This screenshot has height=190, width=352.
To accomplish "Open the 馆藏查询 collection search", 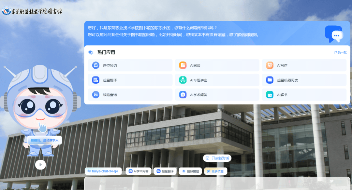I will pyautogui.click(x=130, y=95).
